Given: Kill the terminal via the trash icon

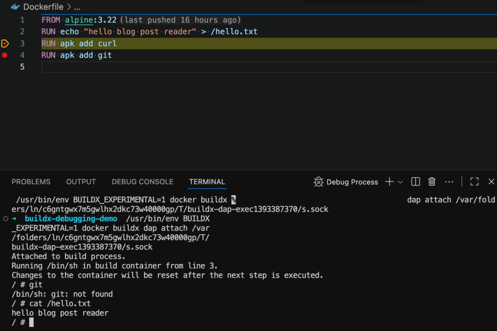Looking at the screenshot, I should [x=432, y=182].
